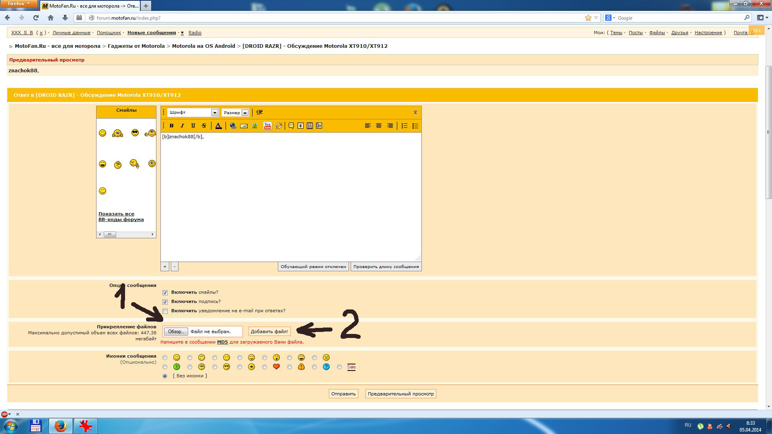Click the - button to shrink the editor

175,266
